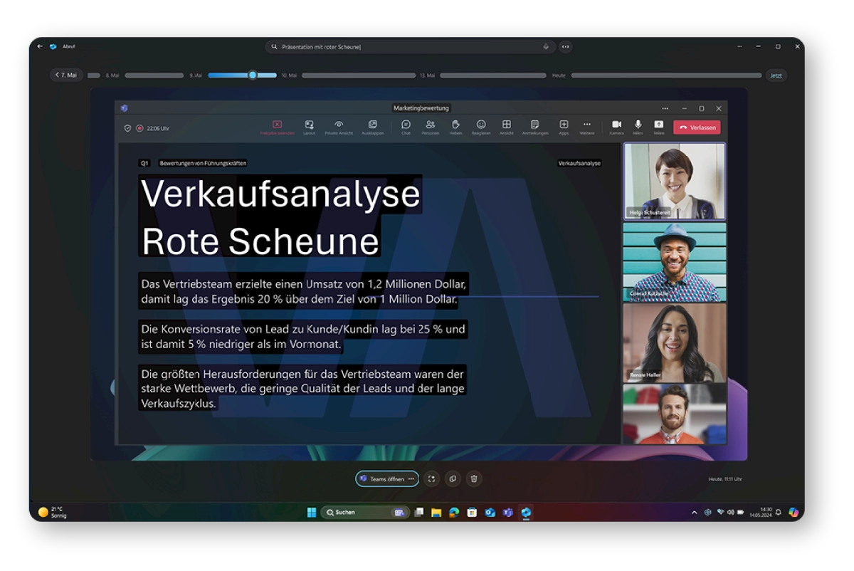Open the Anmerkungen notes icon
The height and width of the screenshot is (571, 854).
click(x=534, y=125)
